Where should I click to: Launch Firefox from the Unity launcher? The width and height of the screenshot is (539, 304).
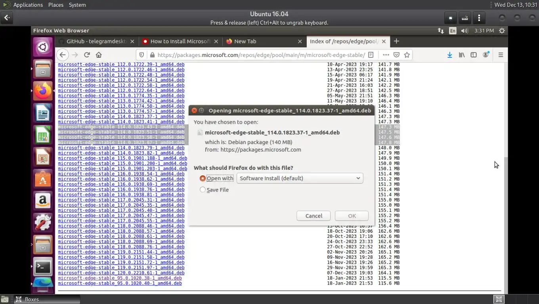coord(42,91)
